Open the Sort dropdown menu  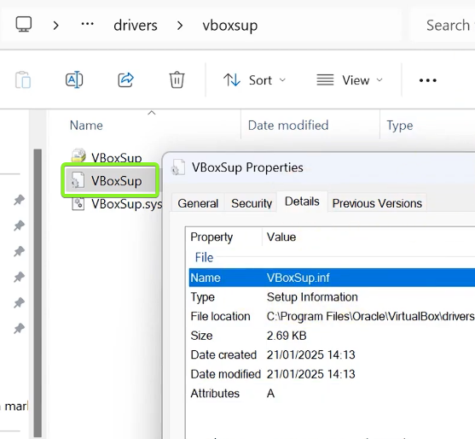tap(255, 80)
